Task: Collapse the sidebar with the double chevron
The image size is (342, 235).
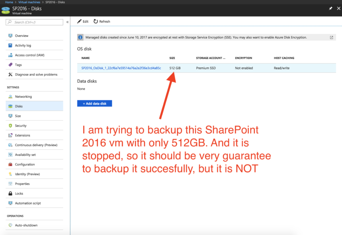Action: pyautogui.click(x=67, y=22)
